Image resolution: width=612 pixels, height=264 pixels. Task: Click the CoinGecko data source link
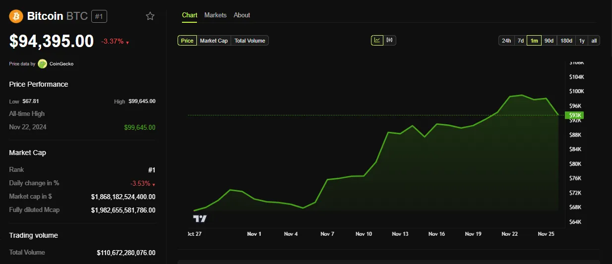[61, 64]
